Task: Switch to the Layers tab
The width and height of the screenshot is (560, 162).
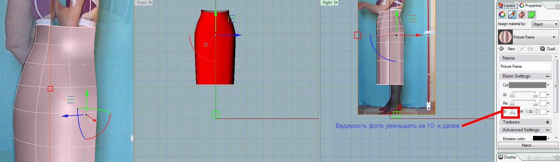Action: pos(507,5)
